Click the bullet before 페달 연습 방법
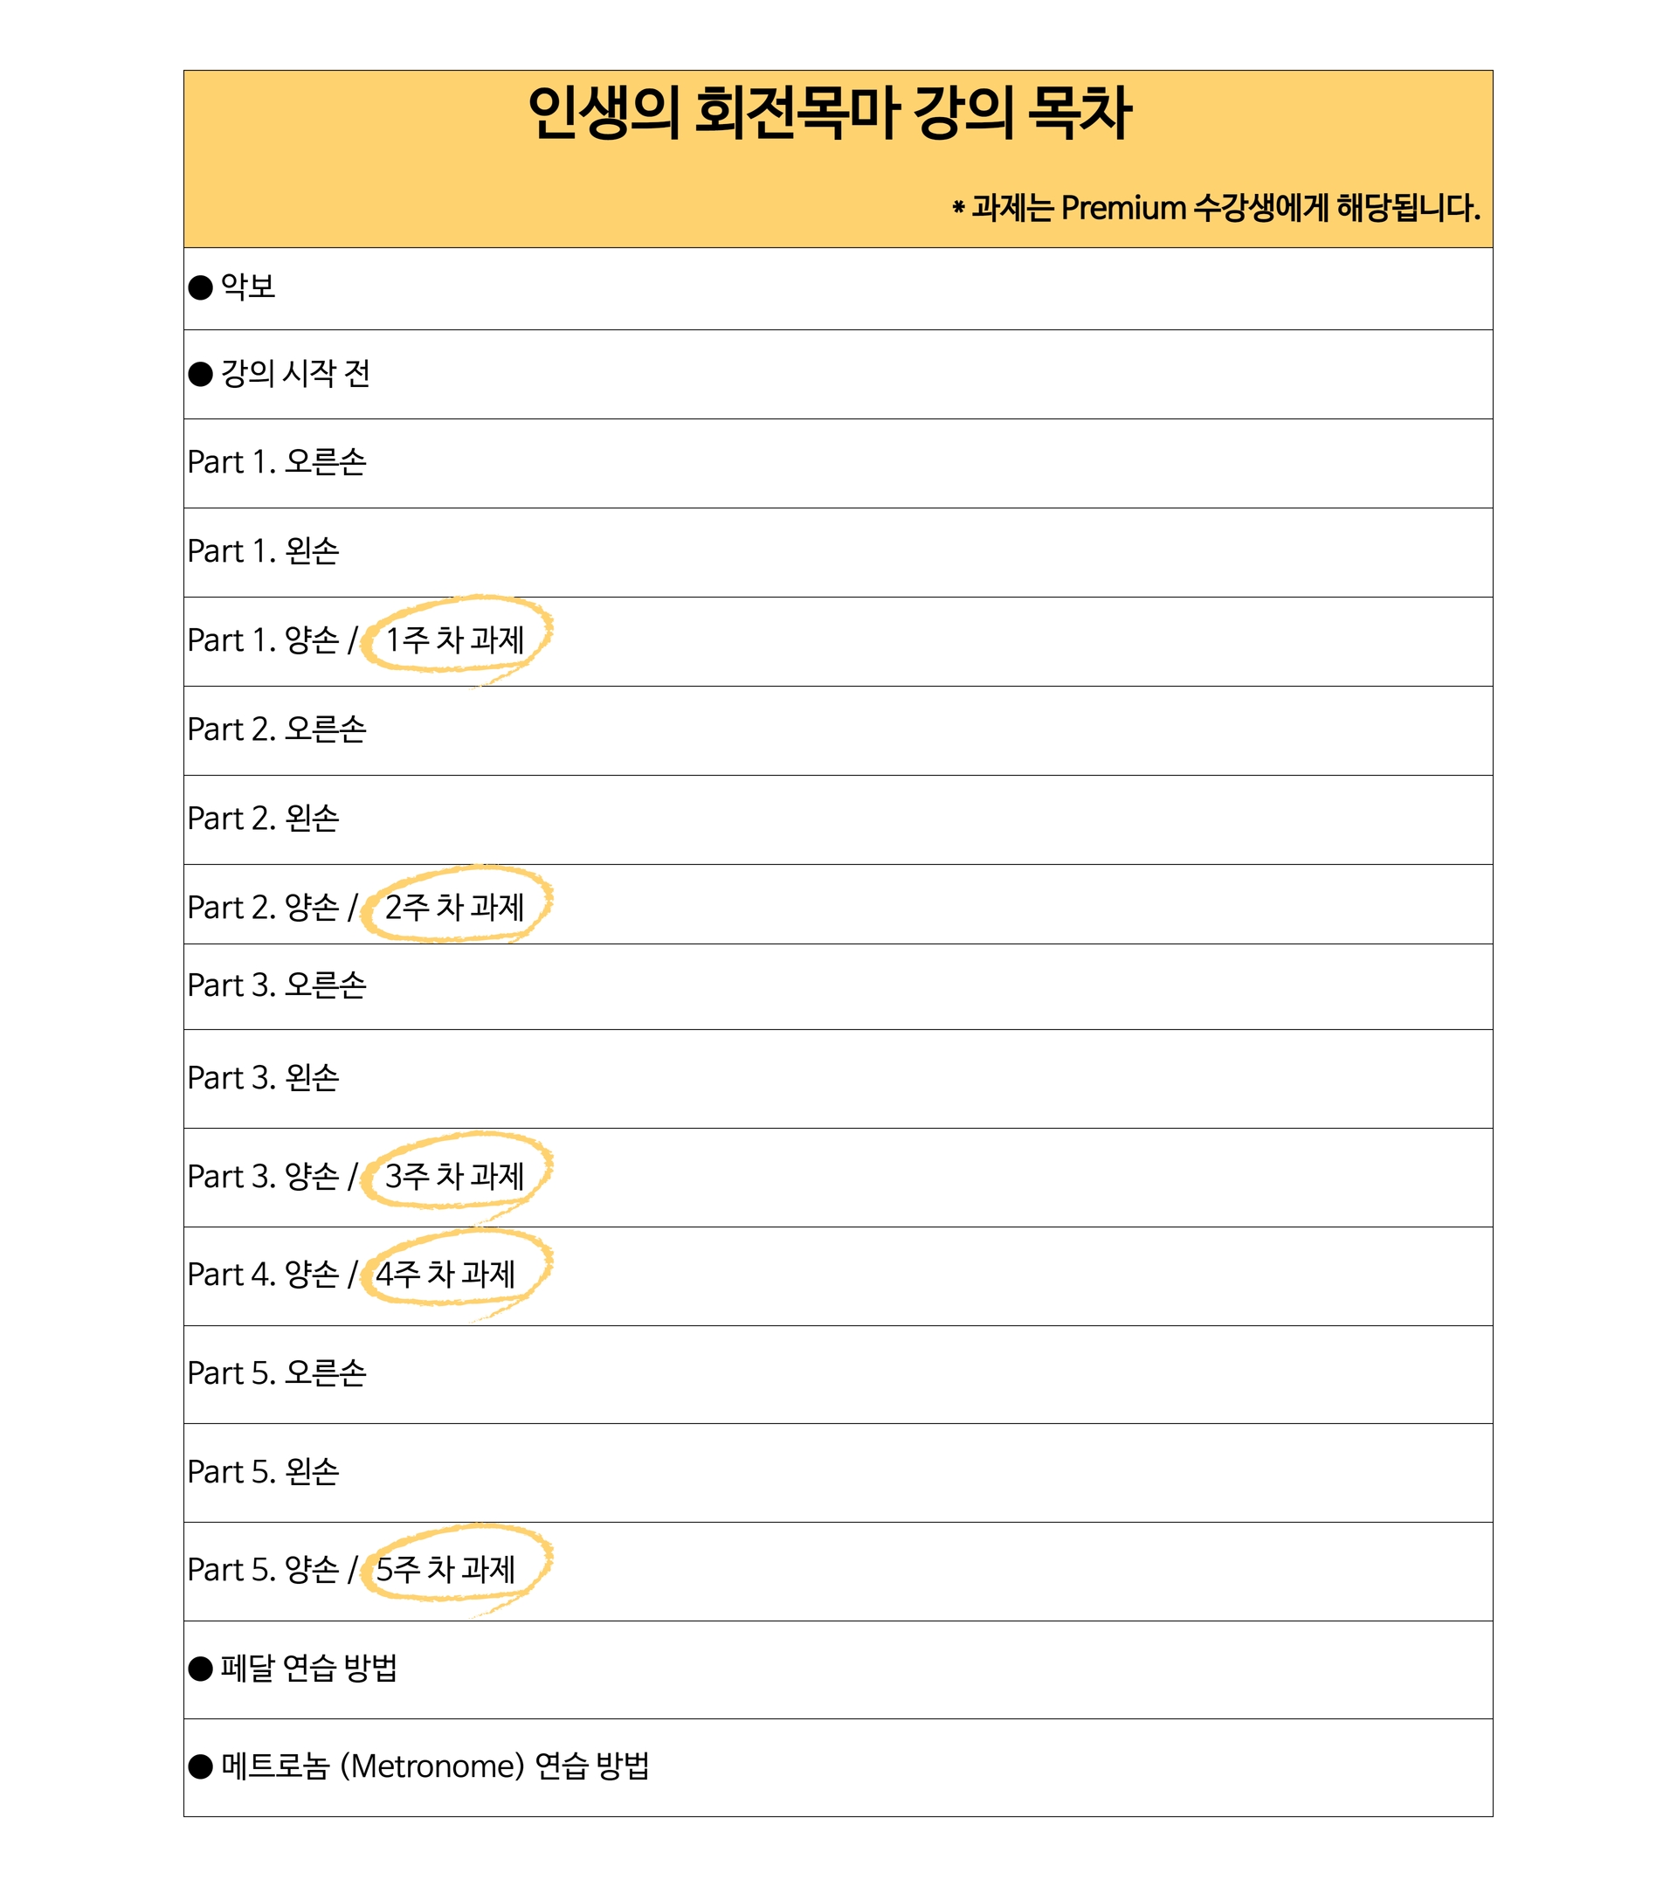Screen dimensions: 1677x1887 click(200, 1669)
